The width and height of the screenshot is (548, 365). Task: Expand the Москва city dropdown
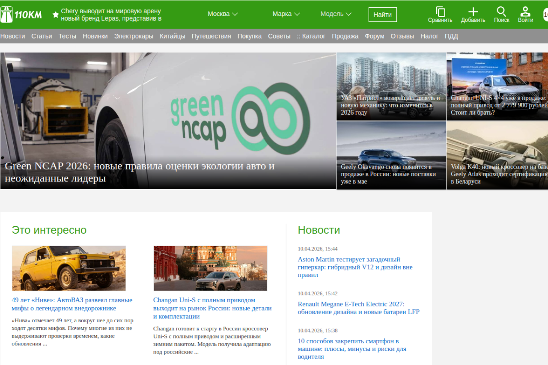[x=223, y=14]
